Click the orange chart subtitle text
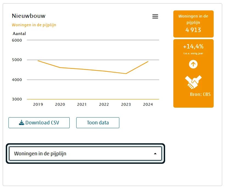Screen dimensions: 226x189 coord(34,25)
